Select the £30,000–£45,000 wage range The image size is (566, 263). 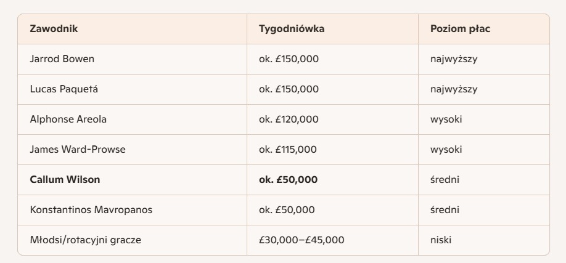301,240
